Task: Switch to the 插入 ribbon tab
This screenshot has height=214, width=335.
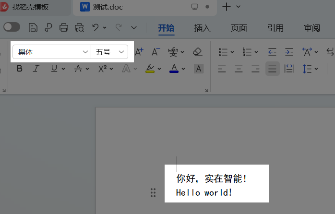Action: (202, 28)
